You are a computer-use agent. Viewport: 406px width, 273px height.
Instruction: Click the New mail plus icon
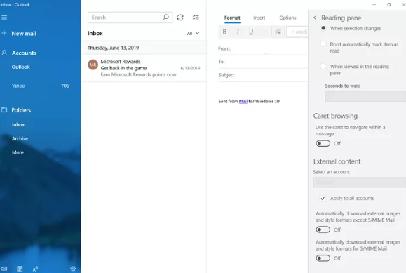pyautogui.click(x=4, y=33)
